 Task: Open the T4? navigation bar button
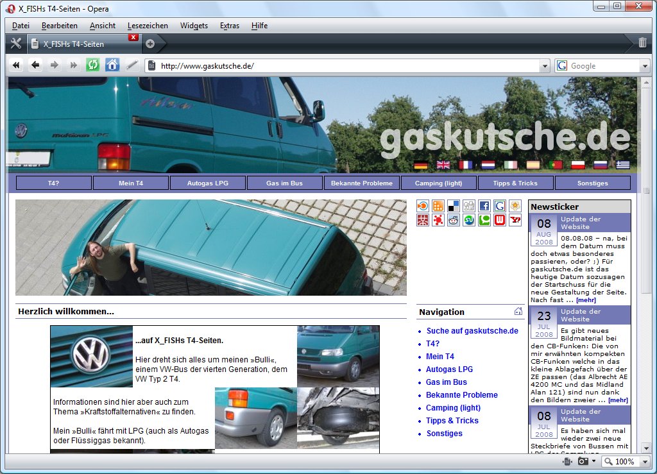54,183
